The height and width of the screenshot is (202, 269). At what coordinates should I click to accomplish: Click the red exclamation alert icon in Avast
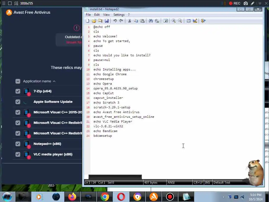point(77,28)
